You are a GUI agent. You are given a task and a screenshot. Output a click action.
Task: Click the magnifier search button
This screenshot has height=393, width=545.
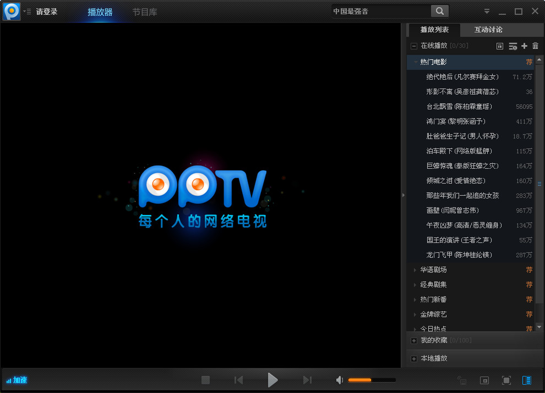coord(440,11)
